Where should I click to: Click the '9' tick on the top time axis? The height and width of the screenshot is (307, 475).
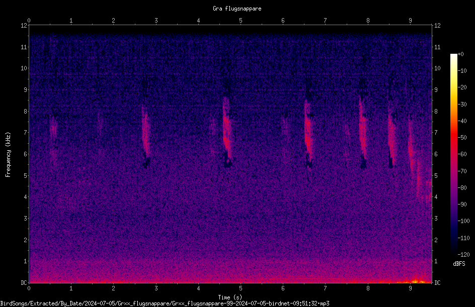(411, 21)
